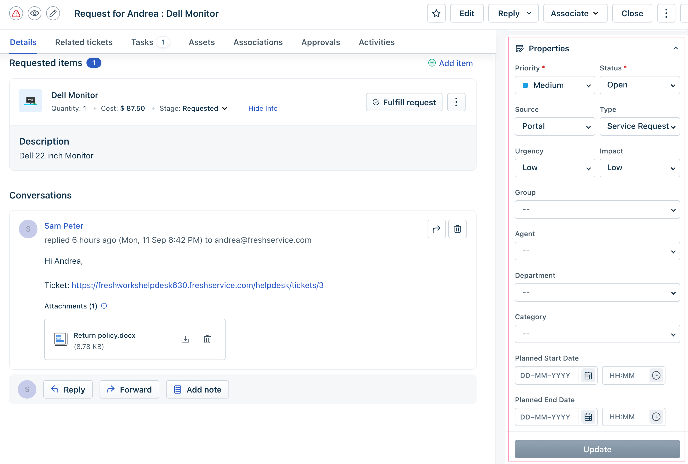Open the Department dropdown
The height and width of the screenshot is (464, 688).
[x=597, y=292]
